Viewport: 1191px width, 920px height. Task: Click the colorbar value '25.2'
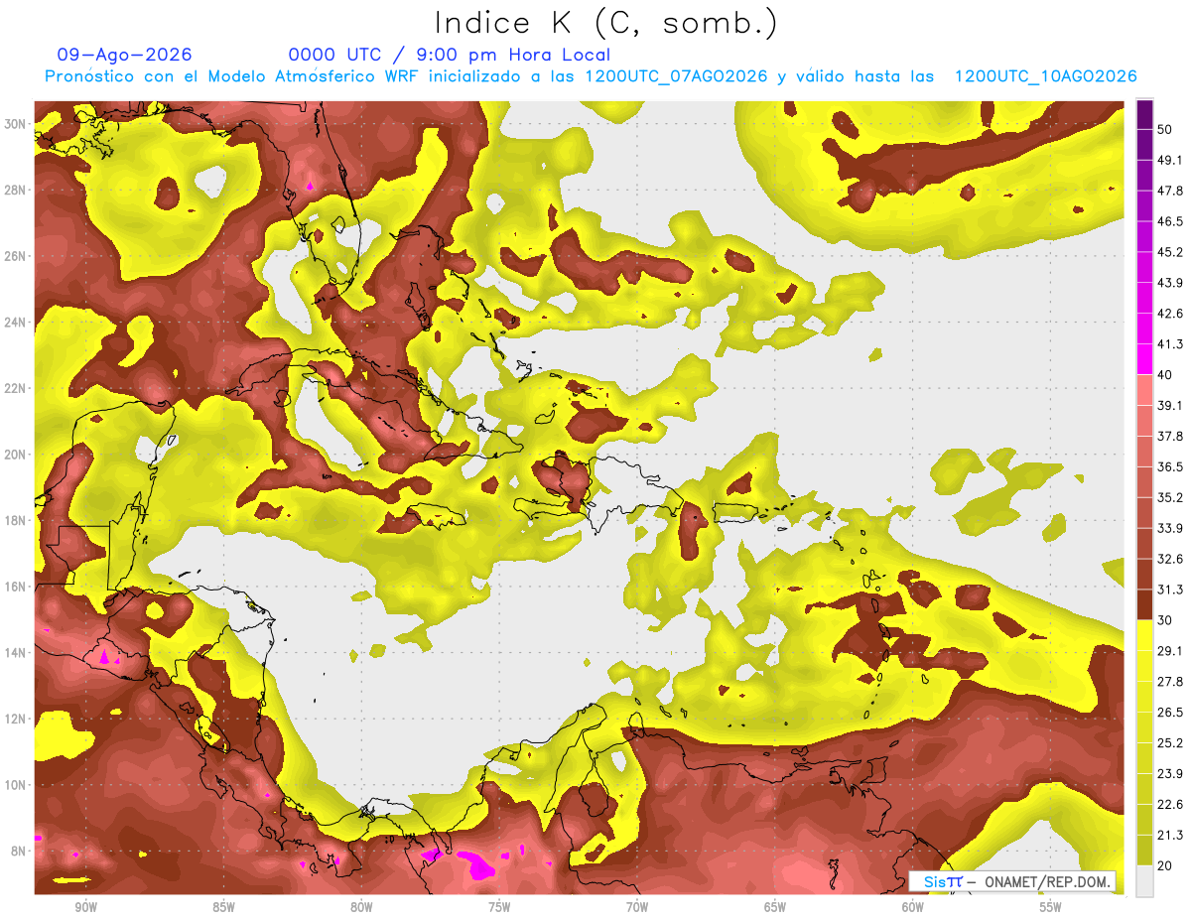click(x=1171, y=742)
